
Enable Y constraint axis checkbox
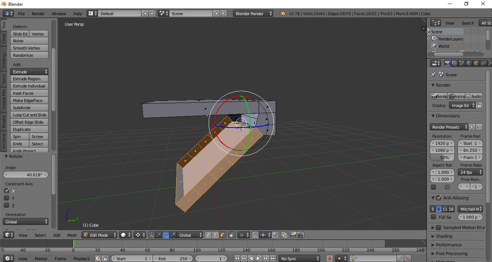(x=7, y=198)
